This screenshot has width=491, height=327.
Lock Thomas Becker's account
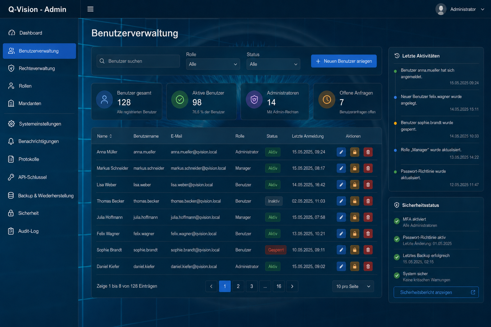tap(355, 201)
